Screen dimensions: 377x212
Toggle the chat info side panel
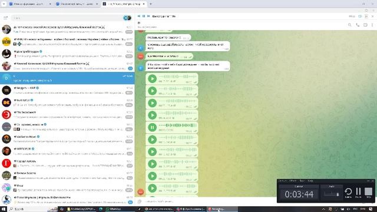point(365,25)
